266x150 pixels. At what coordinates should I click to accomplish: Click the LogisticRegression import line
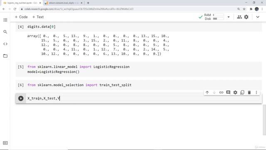79,67
